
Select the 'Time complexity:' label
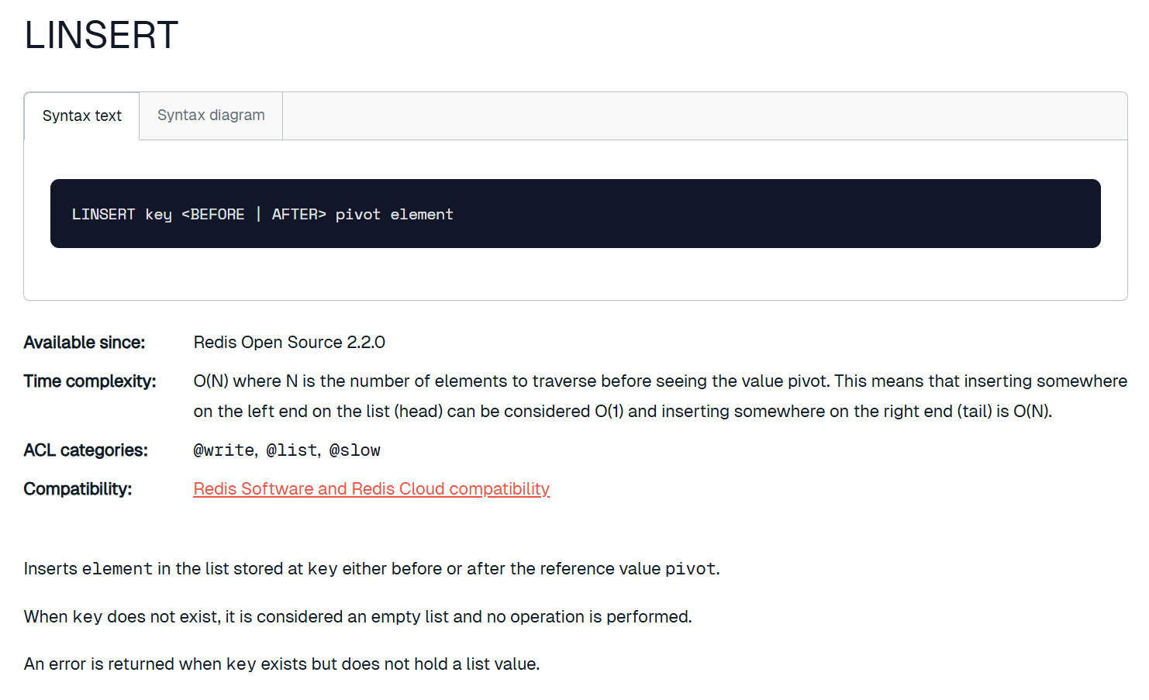(x=90, y=381)
